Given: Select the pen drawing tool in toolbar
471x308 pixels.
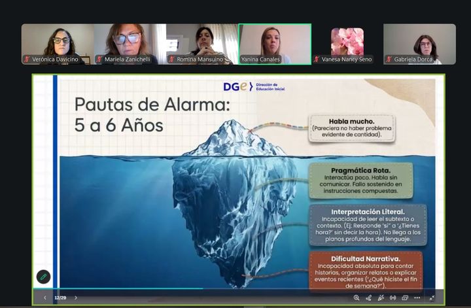Looking at the screenshot, I should (x=368, y=298).
